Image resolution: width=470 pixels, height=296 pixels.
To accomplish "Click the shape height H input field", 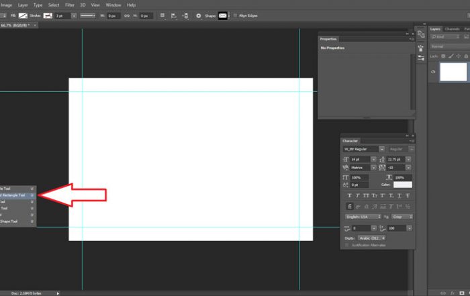I will 146,16.
